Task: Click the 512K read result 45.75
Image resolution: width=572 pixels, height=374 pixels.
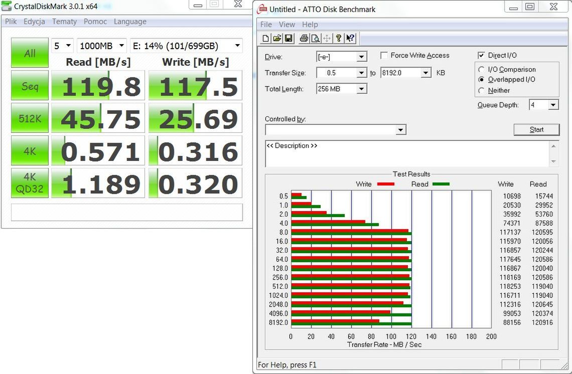Action: [98, 118]
